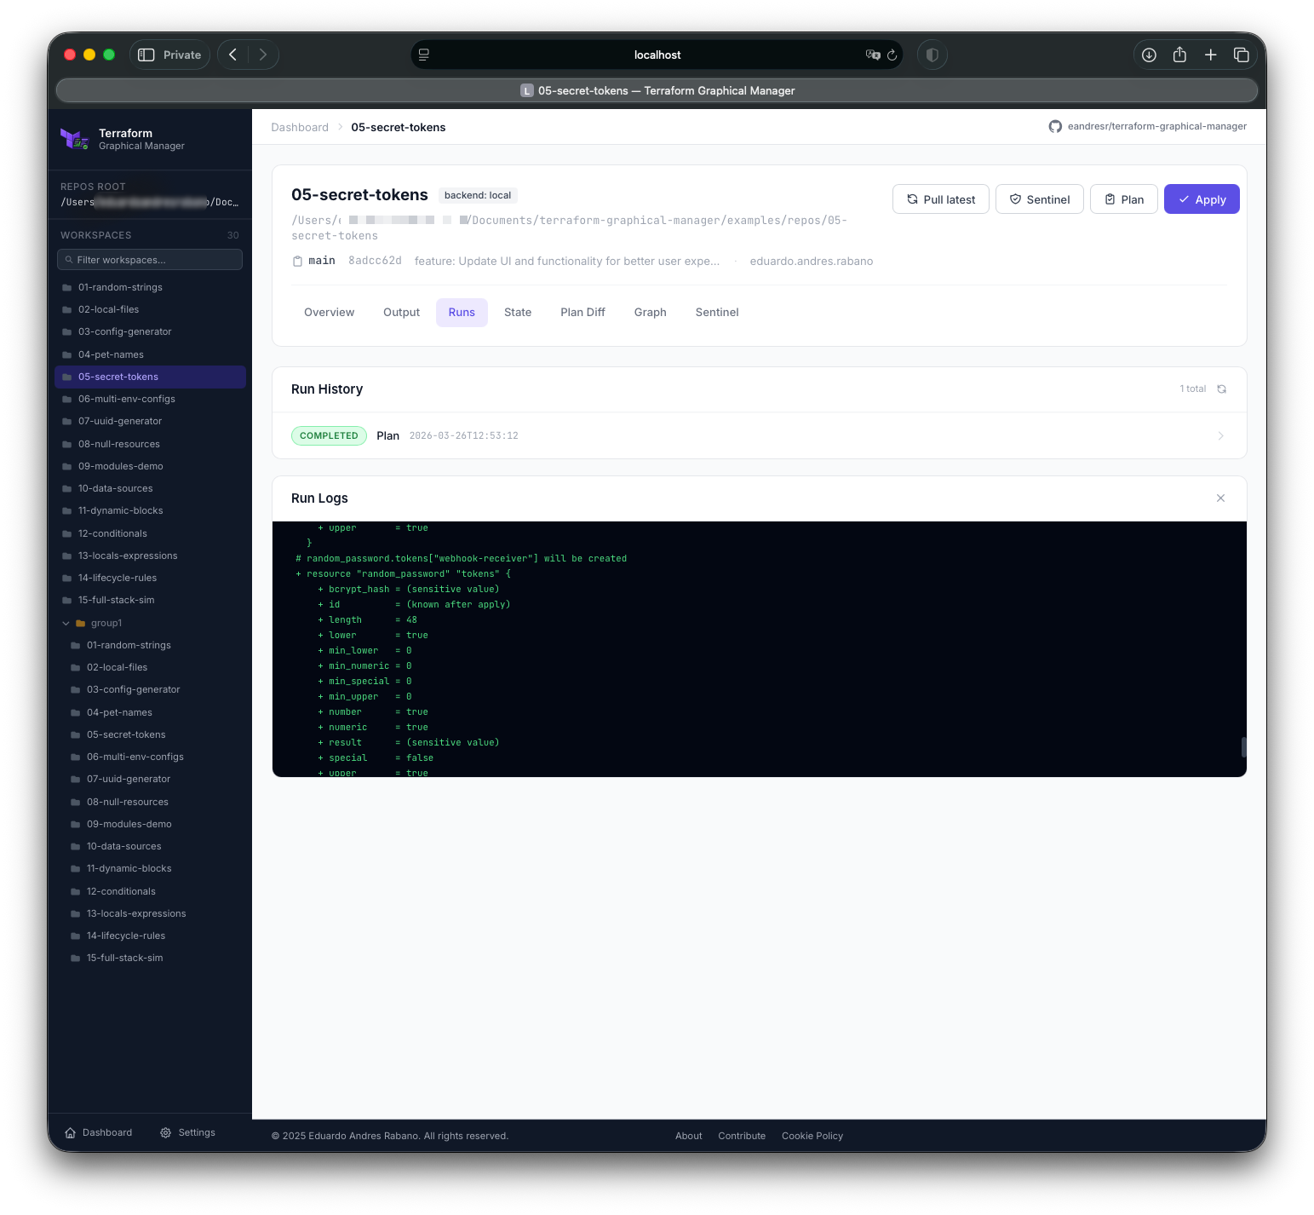The image size is (1314, 1215).
Task: Open top-level 15-full-stack-sim workspace
Action: coord(150,601)
